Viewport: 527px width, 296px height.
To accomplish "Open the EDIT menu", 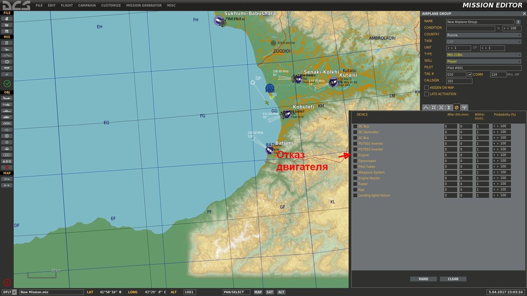I will (x=52, y=5).
